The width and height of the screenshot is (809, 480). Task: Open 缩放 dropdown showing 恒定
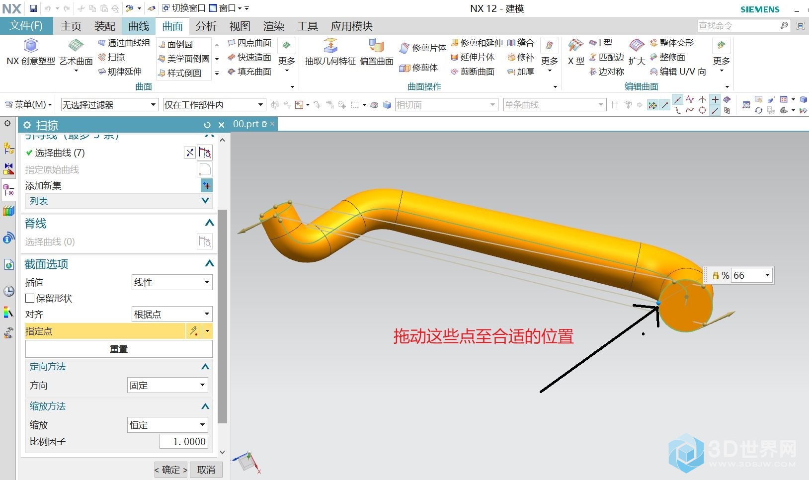(x=168, y=425)
